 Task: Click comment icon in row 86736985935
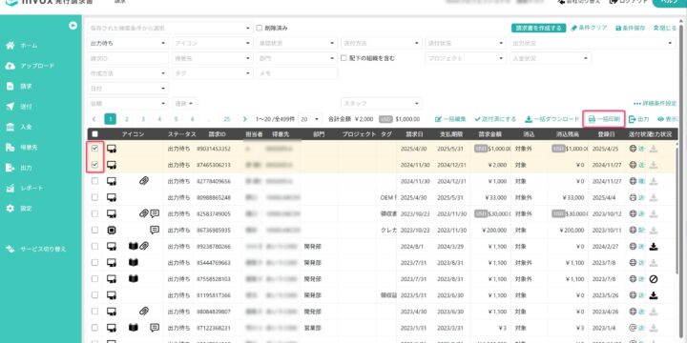click(x=155, y=230)
